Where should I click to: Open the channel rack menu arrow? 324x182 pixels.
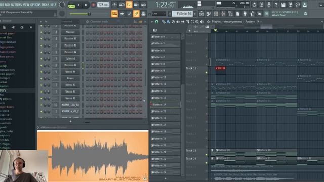[41, 21]
